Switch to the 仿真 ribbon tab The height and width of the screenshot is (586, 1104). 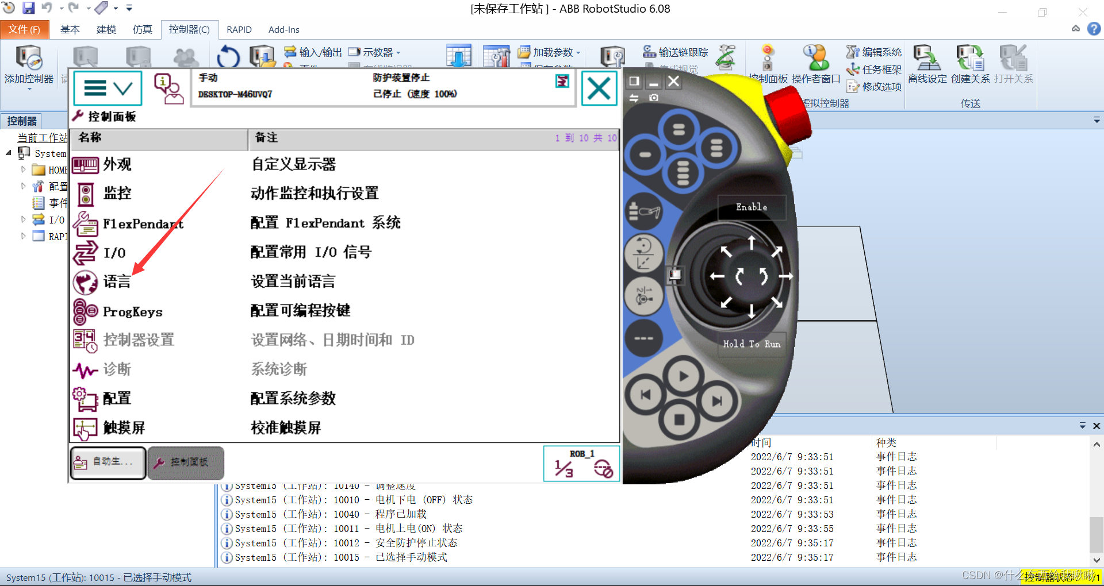click(x=143, y=29)
